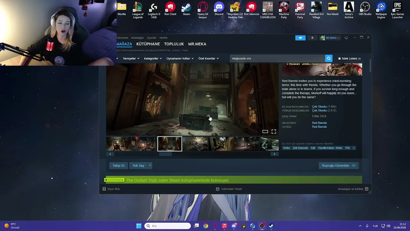
Task: Open the Oynamanın Yolları dropdown
Action: pyautogui.click(x=180, y=58)
